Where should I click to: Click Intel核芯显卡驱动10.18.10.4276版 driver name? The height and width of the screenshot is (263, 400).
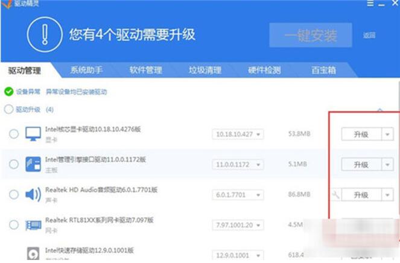pos(93,129)
